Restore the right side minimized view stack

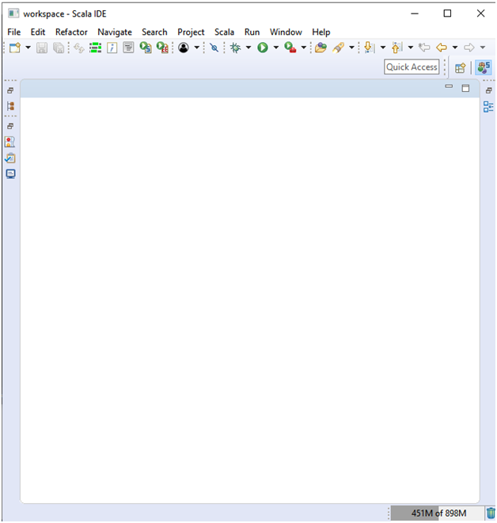[488, 90]
